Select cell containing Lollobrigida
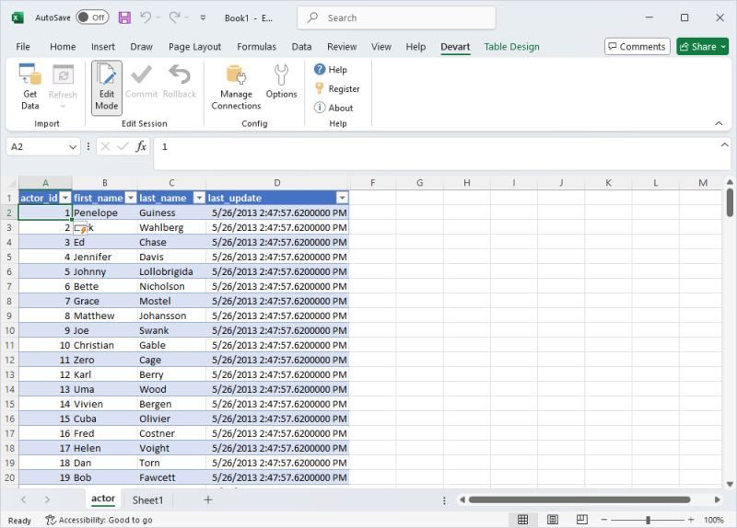 pyautogui.click(x=171, y=271)
